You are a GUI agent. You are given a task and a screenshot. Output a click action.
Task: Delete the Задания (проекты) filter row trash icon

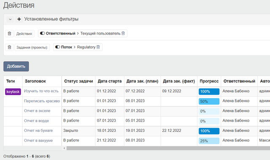coord(9,47)
